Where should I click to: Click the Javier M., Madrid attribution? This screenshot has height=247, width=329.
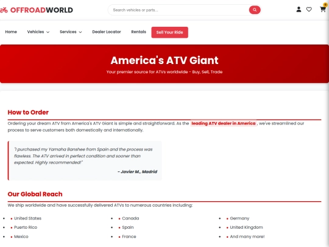coord(137,172)
